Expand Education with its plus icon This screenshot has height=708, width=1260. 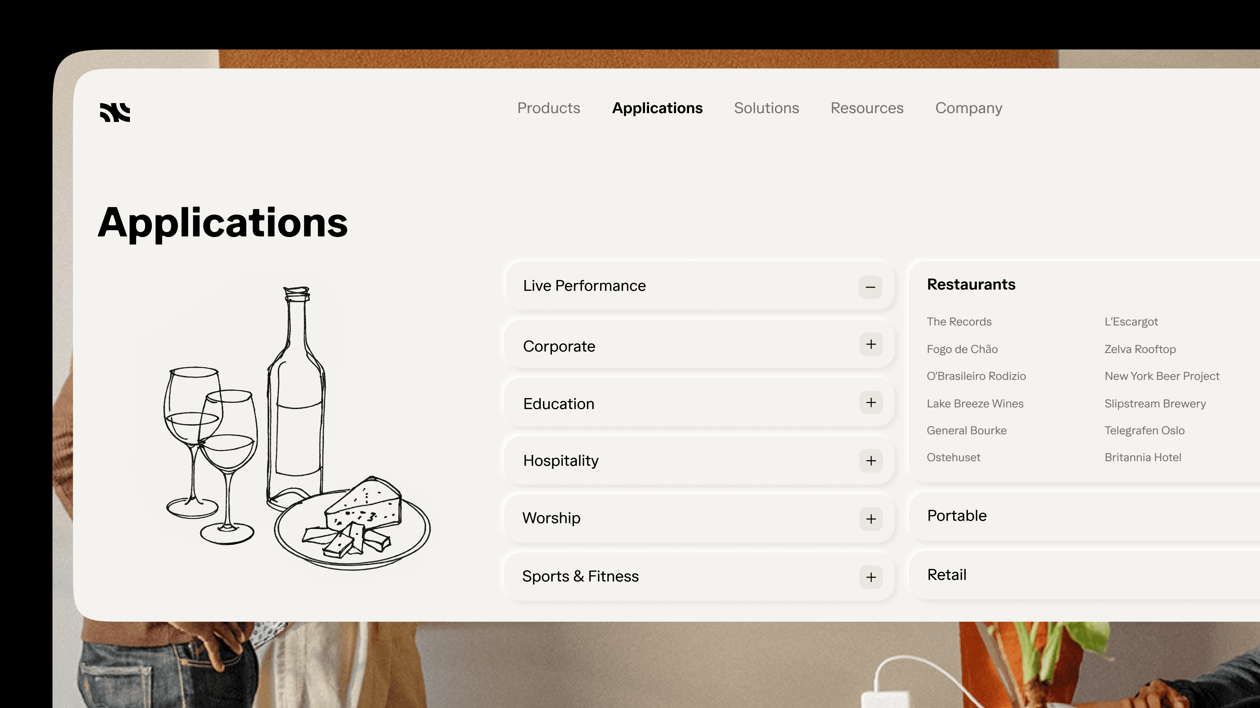(x=871, y=403)
